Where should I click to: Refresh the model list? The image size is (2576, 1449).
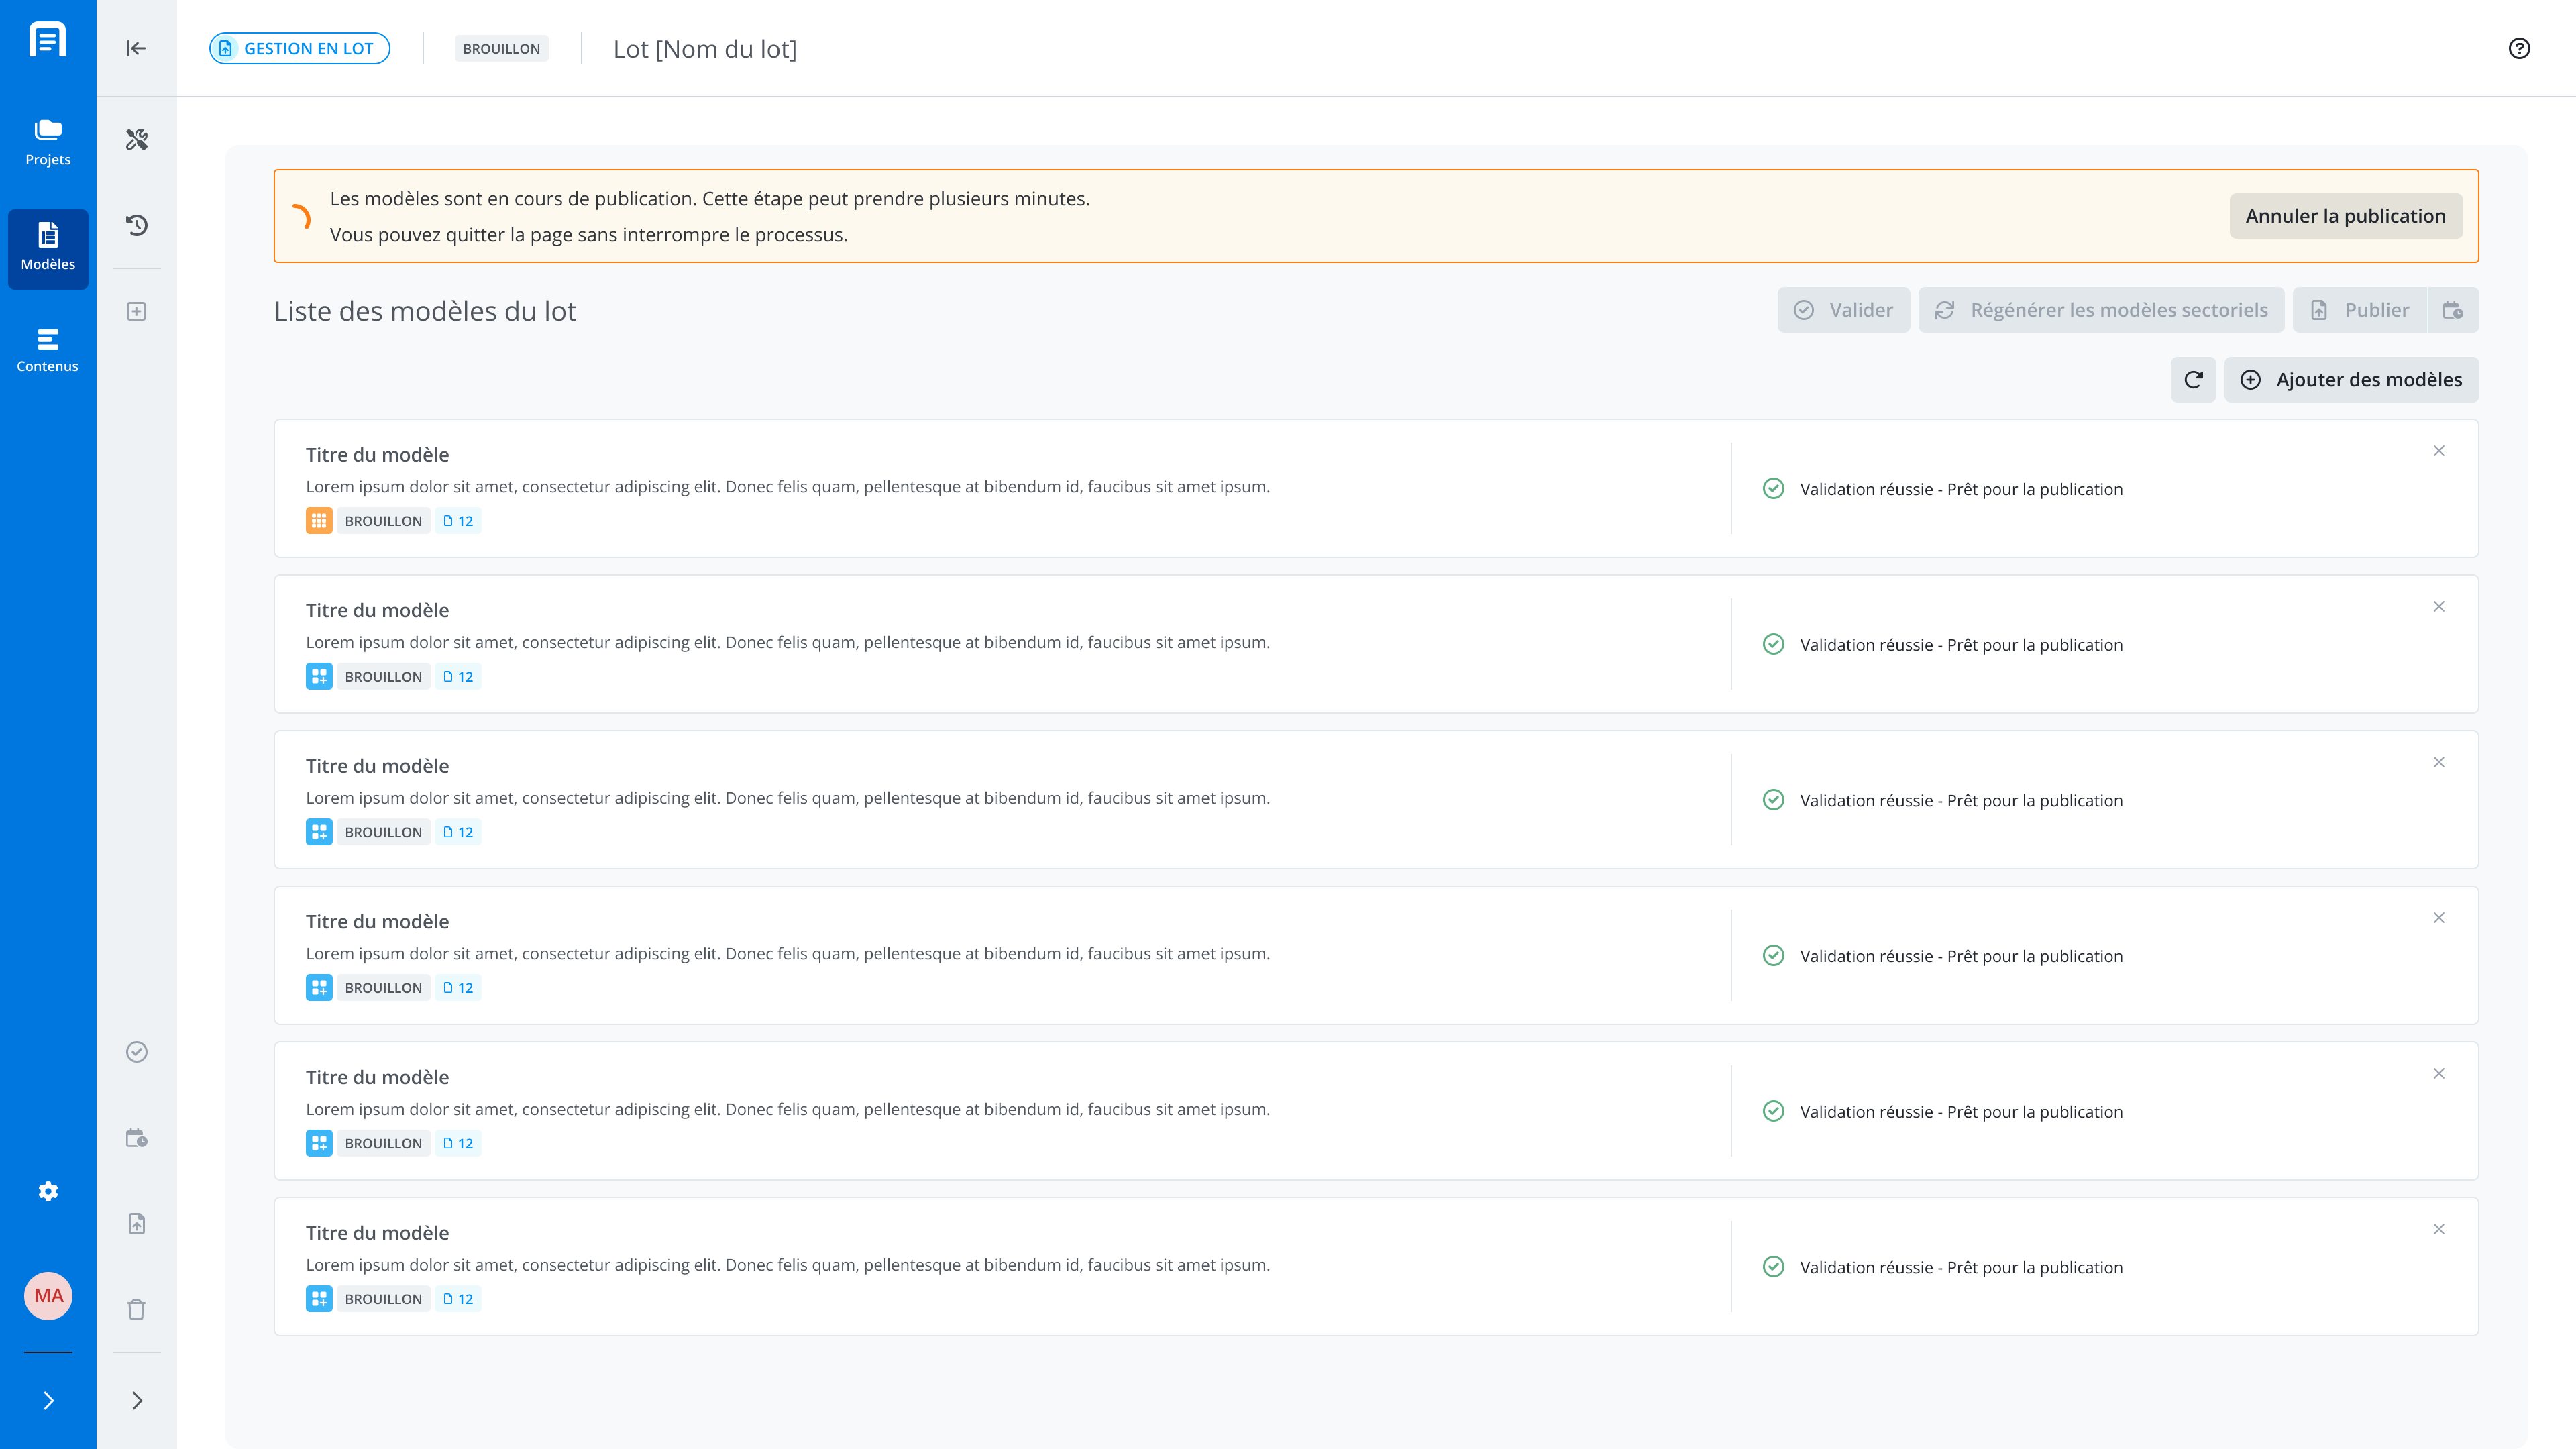coord(2193,380)
